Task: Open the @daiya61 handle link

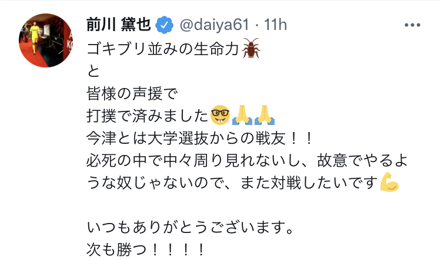Action: pos(214,25)
